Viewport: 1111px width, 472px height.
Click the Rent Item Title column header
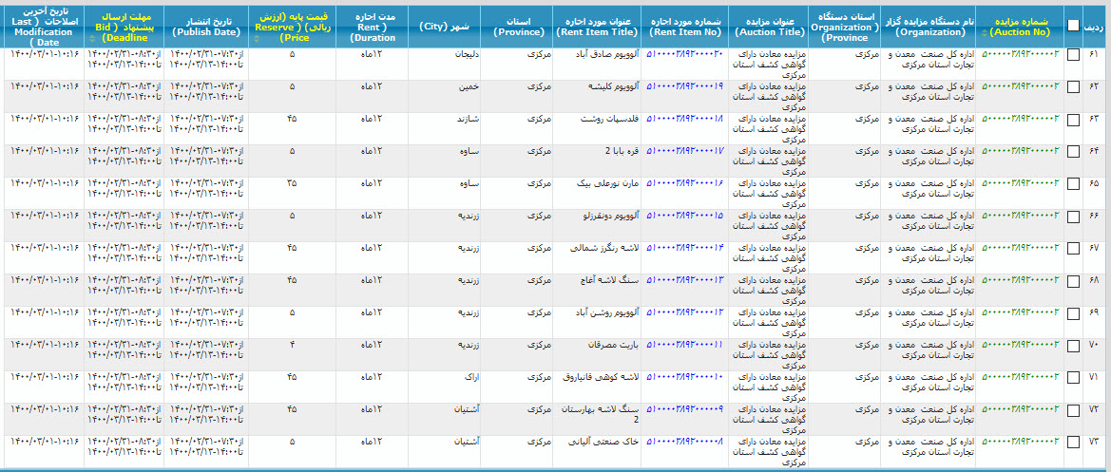click(x=597, y=26)
